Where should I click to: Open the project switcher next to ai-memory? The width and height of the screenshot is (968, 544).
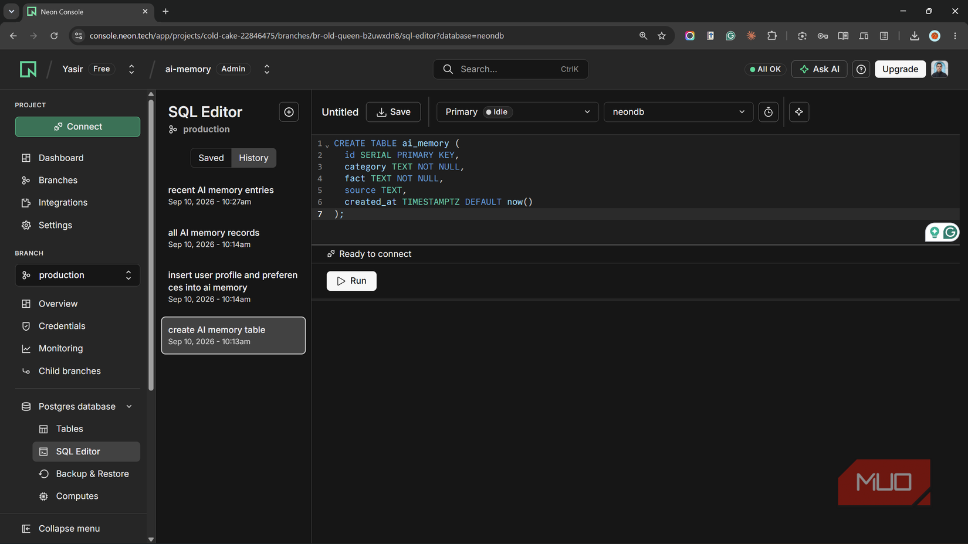267,69
